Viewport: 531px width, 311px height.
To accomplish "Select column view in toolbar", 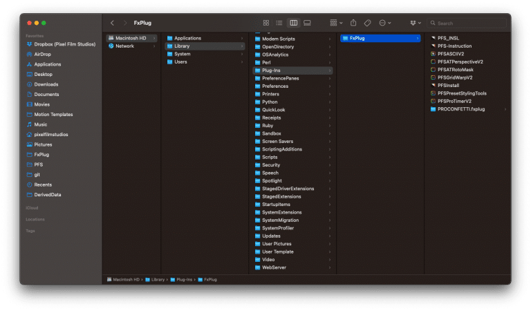I will click(293, 23).
